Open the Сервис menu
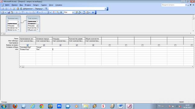 point(44,5)
